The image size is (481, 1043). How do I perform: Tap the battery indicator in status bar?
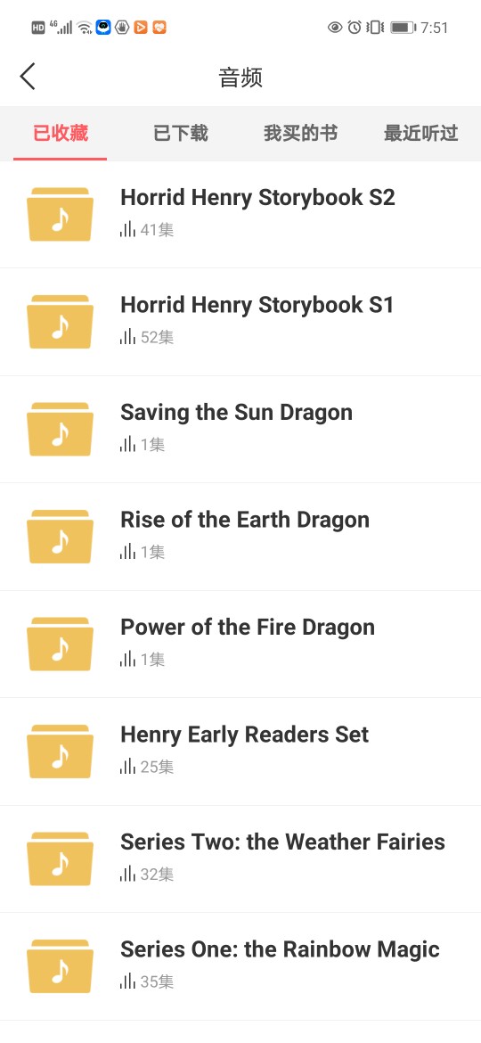click(x=403, y=28)
